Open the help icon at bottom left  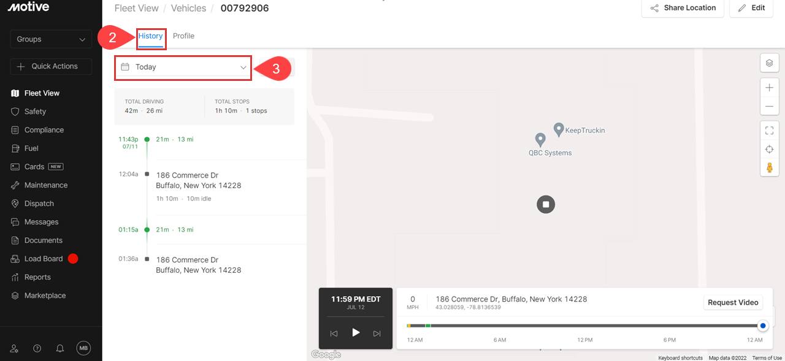37,348
